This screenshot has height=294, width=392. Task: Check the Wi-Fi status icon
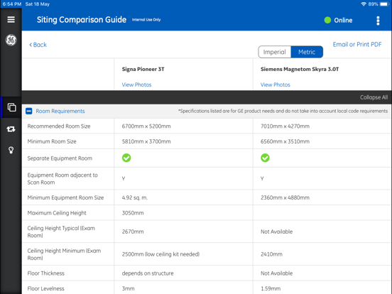coord(364,4)
